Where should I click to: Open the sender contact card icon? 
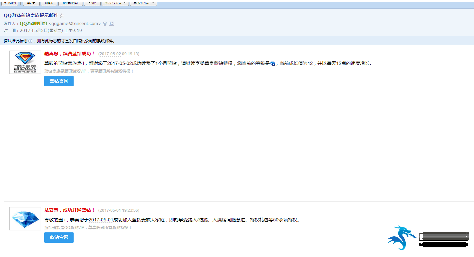112,24
